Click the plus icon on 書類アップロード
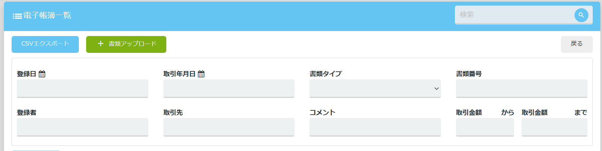 coord(101,44)
